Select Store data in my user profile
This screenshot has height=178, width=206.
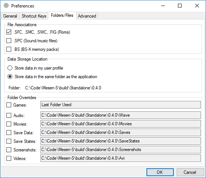[x=10, y=68]
